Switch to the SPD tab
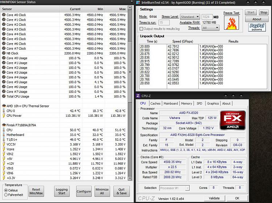This screenshot has width=272, height=203. (x=199, y=103)
